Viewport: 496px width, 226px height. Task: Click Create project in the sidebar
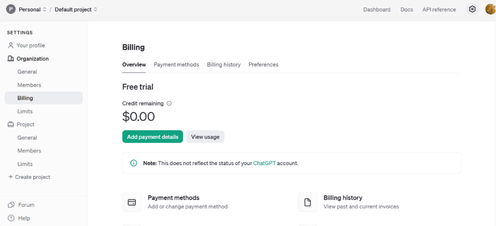coord(33,177)
